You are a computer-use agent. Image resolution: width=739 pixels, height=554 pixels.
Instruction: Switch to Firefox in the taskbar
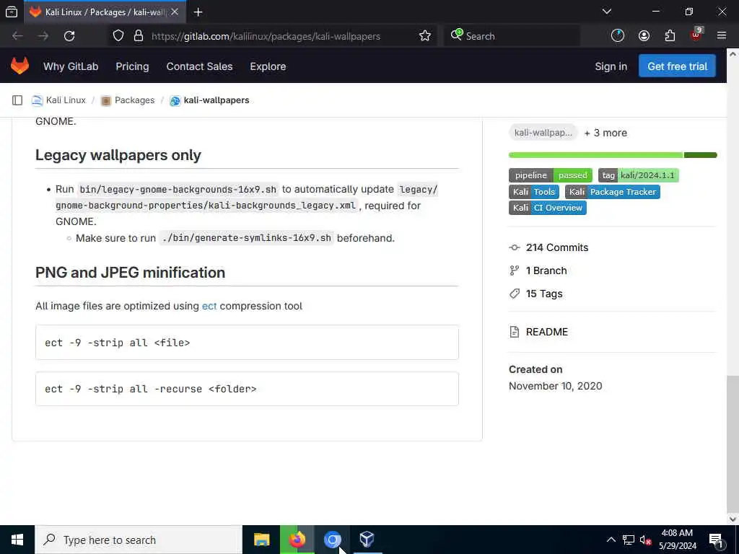[297, 540]
